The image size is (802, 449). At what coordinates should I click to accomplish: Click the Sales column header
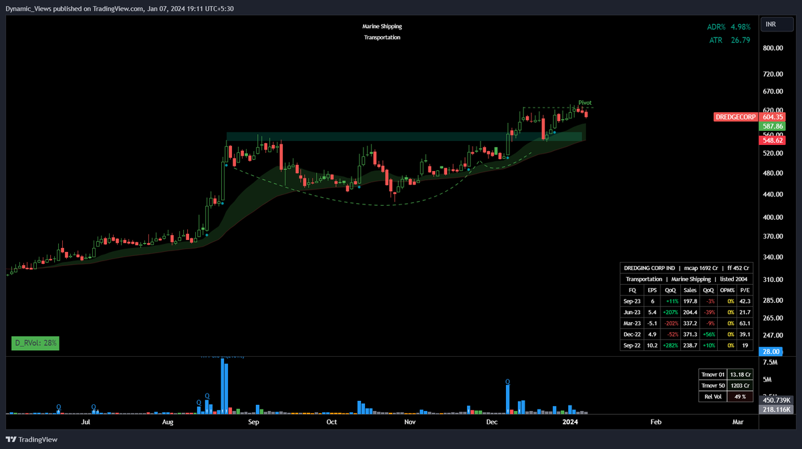[x=691, y=290]
